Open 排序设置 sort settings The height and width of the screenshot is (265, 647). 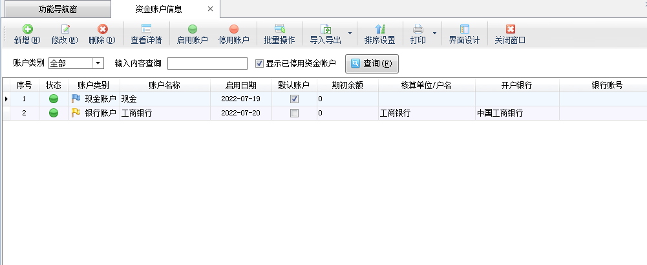pos(379,30)
